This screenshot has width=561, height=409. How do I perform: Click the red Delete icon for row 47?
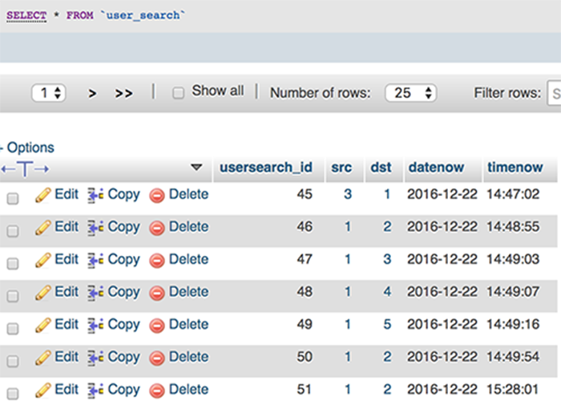pos(157,261)
